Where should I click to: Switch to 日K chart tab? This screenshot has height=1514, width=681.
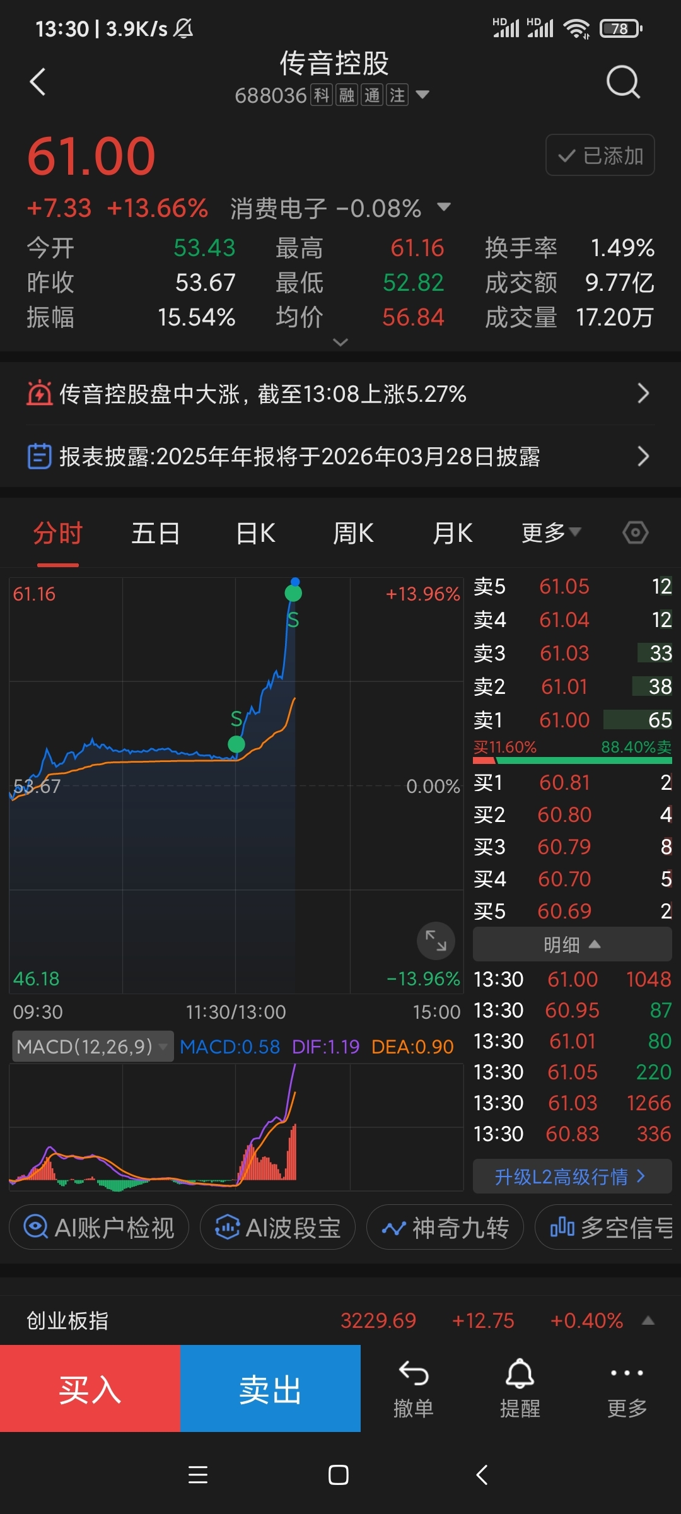(255, 534)
